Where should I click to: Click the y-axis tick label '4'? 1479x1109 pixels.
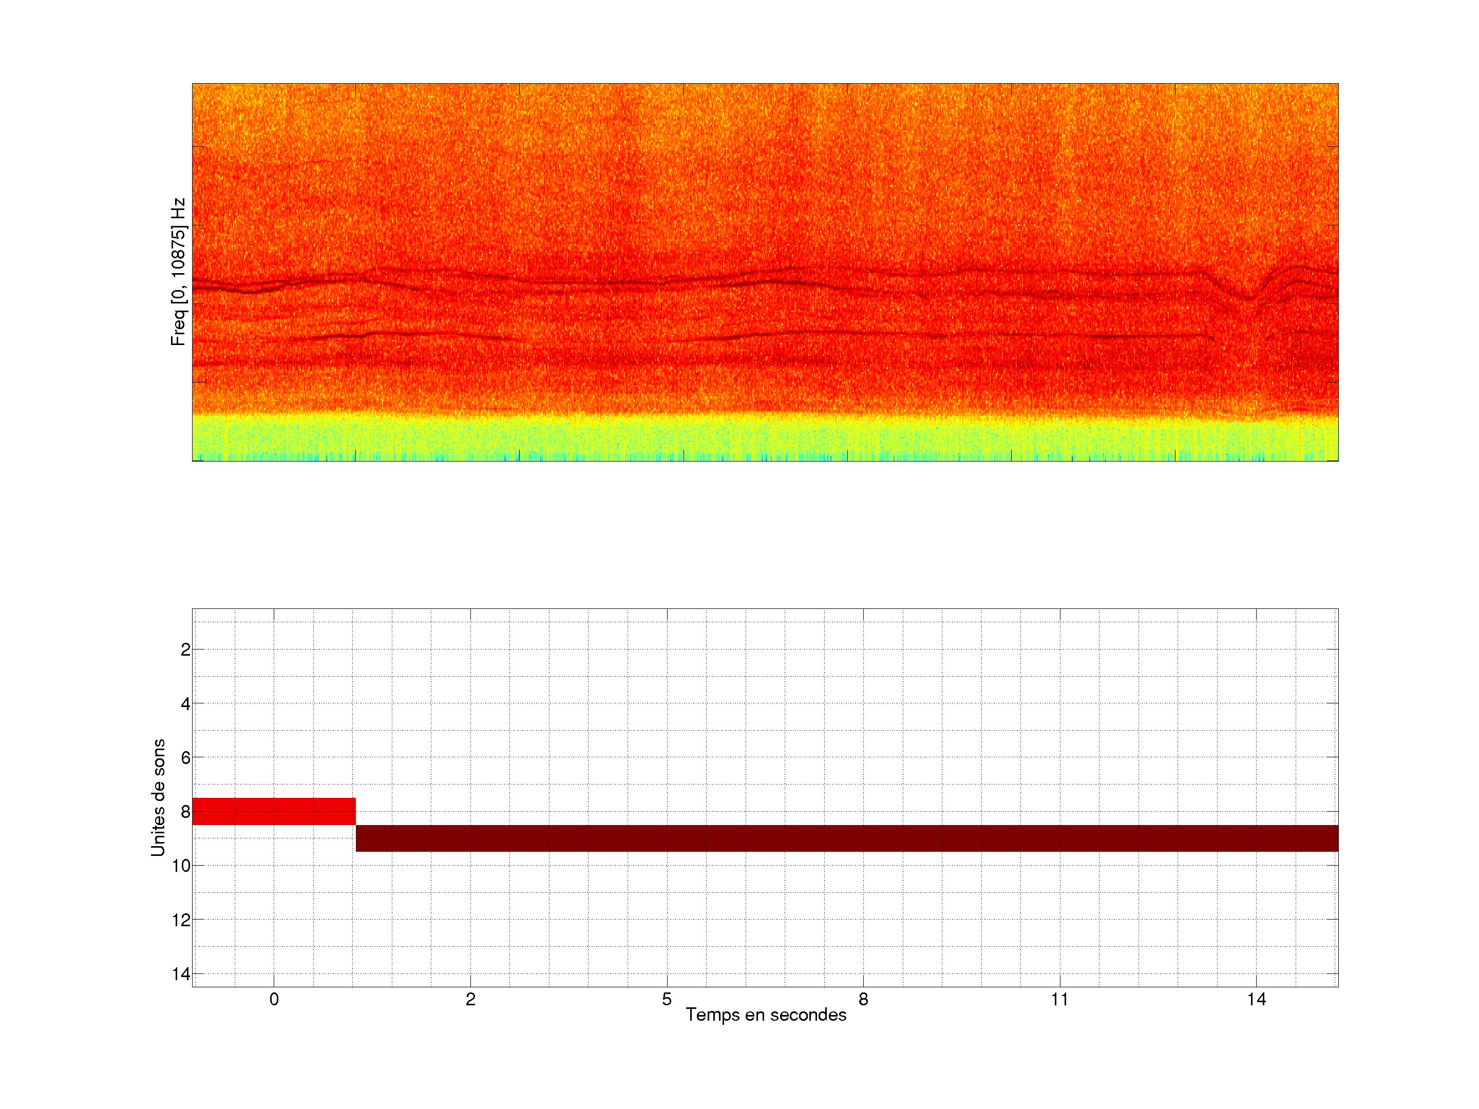[185, 704]
